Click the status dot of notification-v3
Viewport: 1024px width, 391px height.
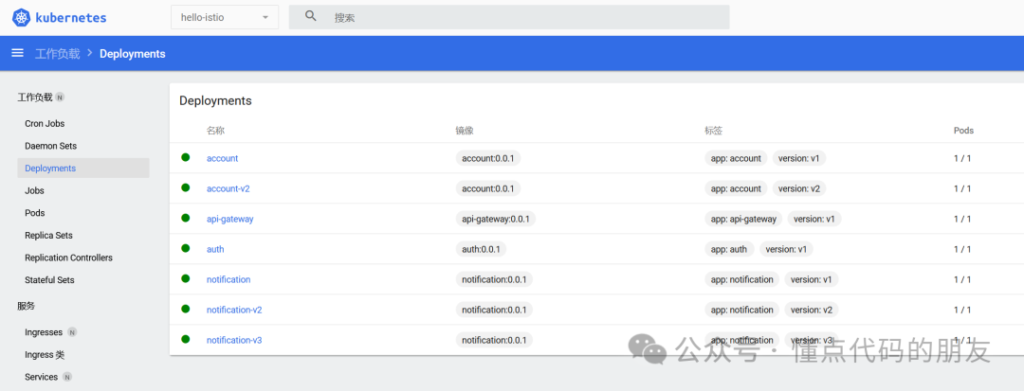tap(186, 339)
